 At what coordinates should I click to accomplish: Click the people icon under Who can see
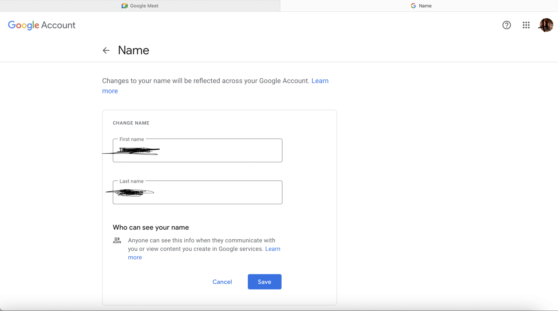pyautogui.click(x=117, y=240)
